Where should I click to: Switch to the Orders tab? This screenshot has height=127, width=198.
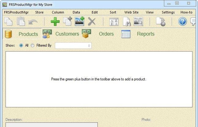[98, 34]
